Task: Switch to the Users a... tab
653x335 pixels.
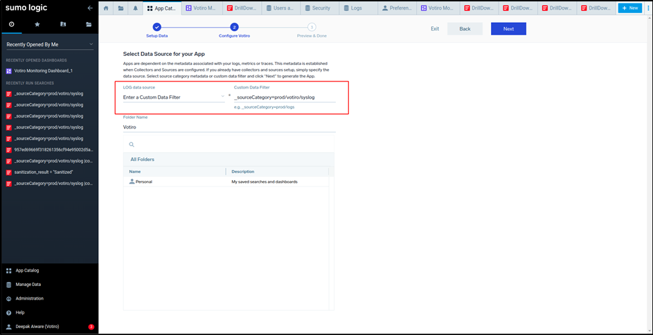Action: click(281, 8)
